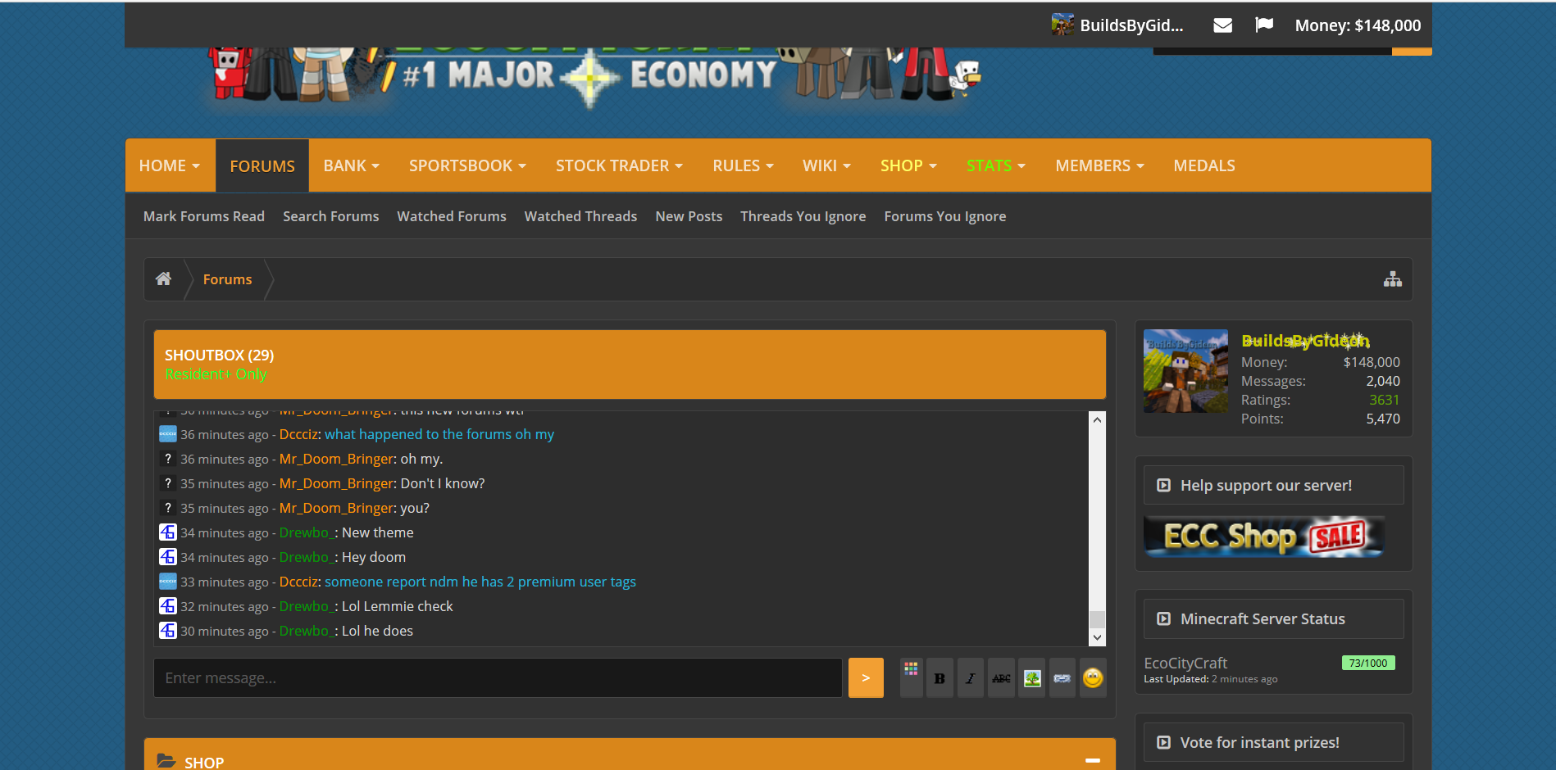The image size is (1556, 770).
Task: Click the SHOP category folder icon
Action: [x=166, y=762]
